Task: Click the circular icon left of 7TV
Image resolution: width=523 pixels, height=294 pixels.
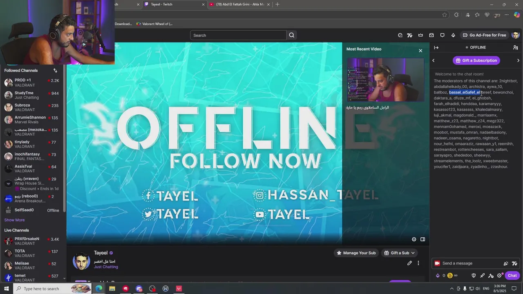Action: (x=400, y=35)
